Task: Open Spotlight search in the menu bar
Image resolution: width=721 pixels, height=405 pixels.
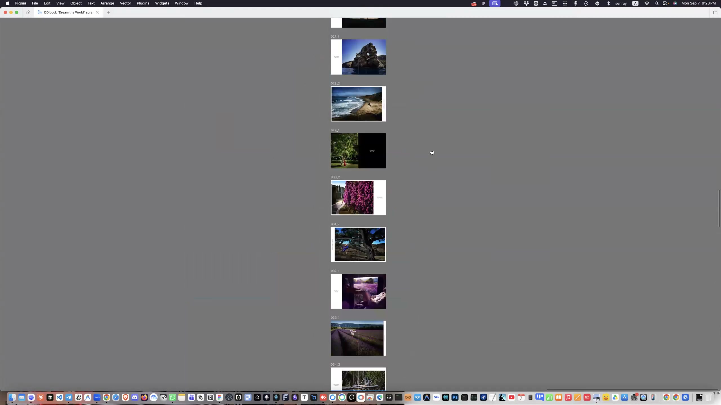Action: pos(657,3)
